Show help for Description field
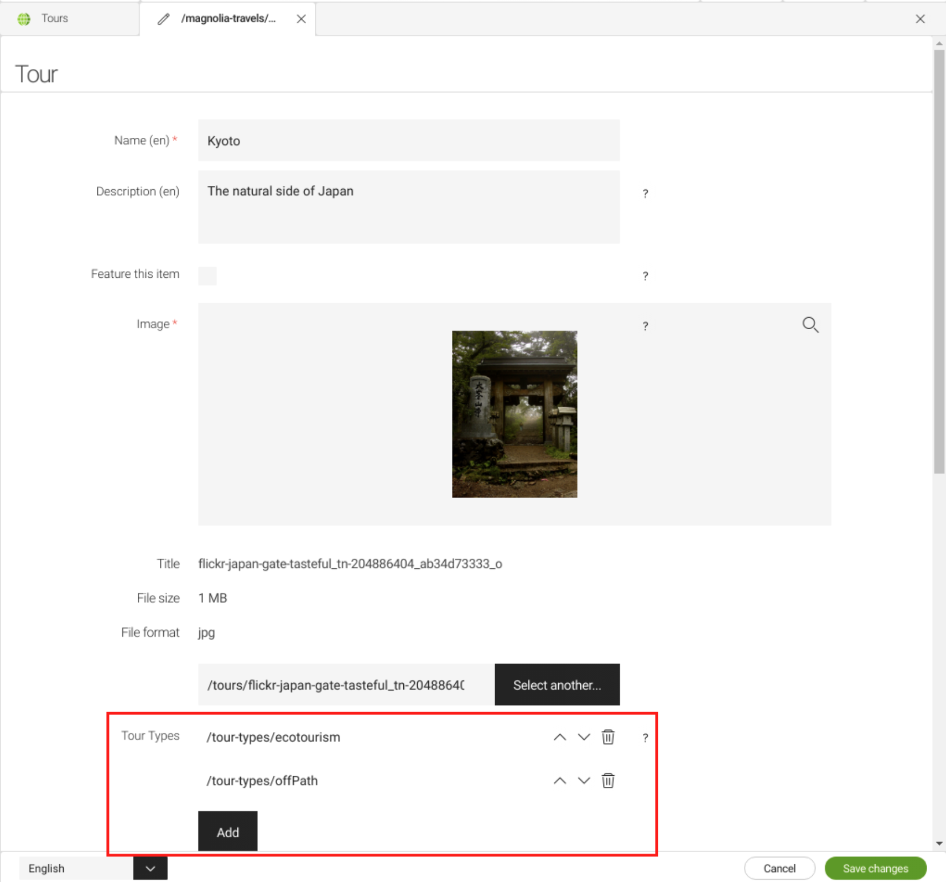 pos(645,193)
